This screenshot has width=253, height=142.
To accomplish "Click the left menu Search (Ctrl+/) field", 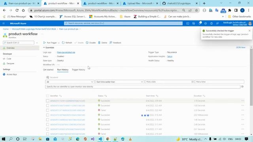I will (x=19, y=43).
